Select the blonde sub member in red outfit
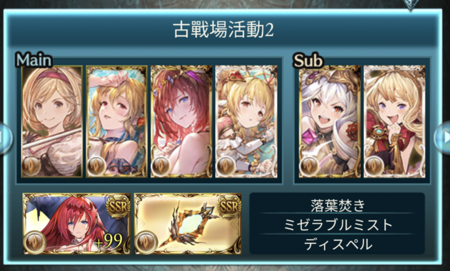The height and width of the screenshot is (271, 450). pos(395,121)
